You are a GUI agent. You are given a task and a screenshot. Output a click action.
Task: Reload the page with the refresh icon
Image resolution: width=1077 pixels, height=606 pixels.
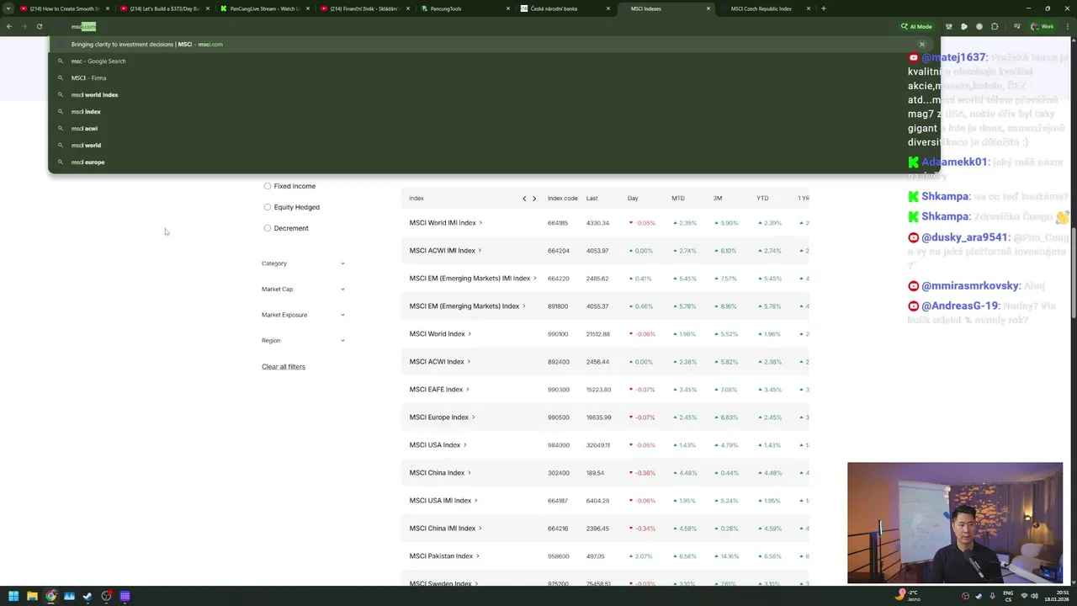40,26
